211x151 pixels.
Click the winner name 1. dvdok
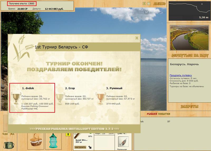(x=28, y=88)
